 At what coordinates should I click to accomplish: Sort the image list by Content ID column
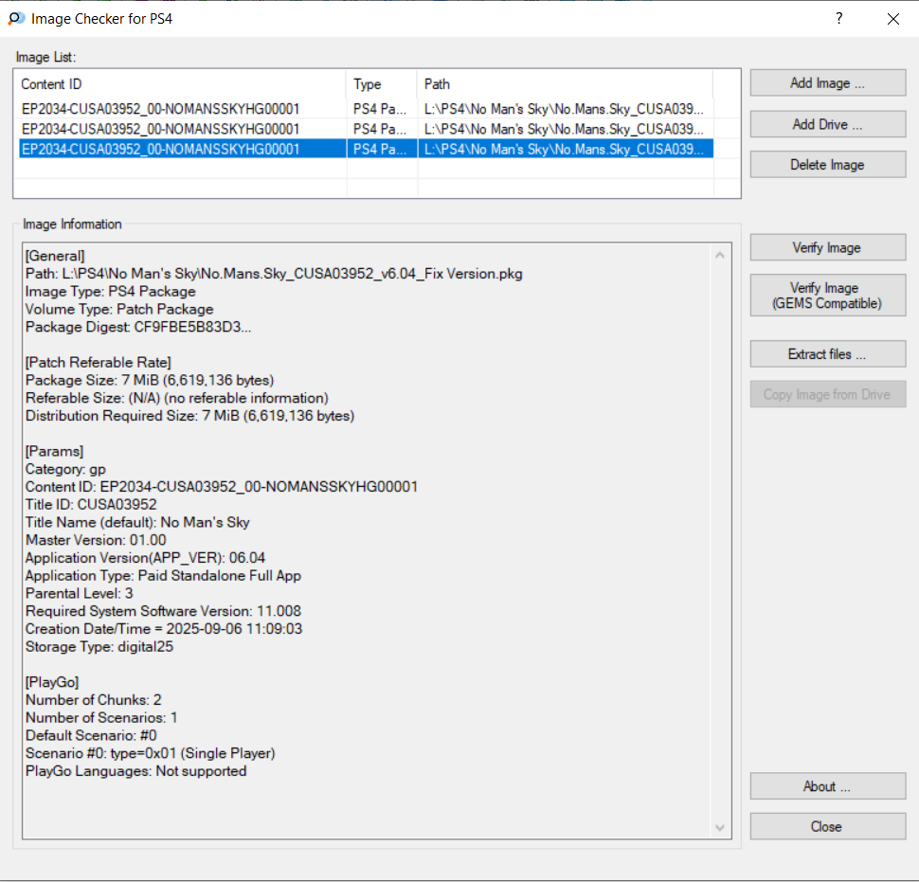pos(181,84)
